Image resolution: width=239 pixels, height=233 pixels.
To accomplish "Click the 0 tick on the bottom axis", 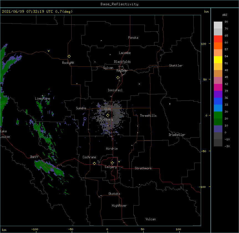I will (x=107, y=229).
